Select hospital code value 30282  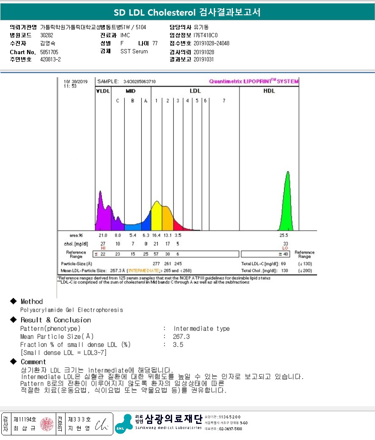pos(47,35)
